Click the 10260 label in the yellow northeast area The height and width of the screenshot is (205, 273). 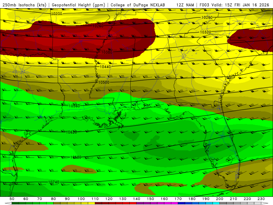tap(207, 17)
